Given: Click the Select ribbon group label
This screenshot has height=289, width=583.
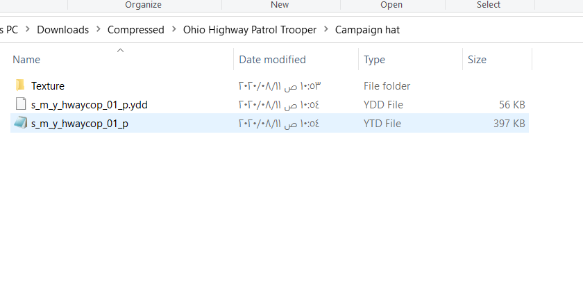Looking at the screenshot, I should pyautogui.click(x=489, y=5).
